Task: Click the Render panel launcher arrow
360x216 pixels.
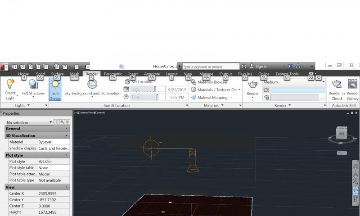Action: point(324,105)
